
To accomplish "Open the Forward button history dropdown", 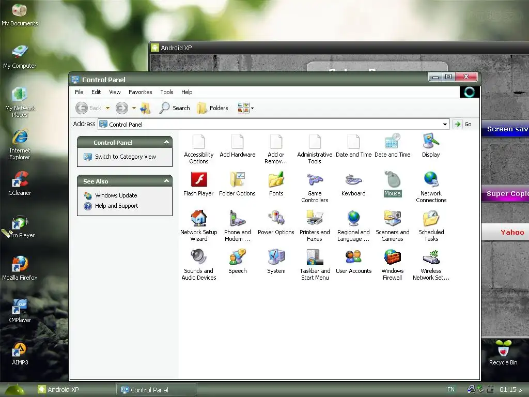I will click(x=134, y=108).
